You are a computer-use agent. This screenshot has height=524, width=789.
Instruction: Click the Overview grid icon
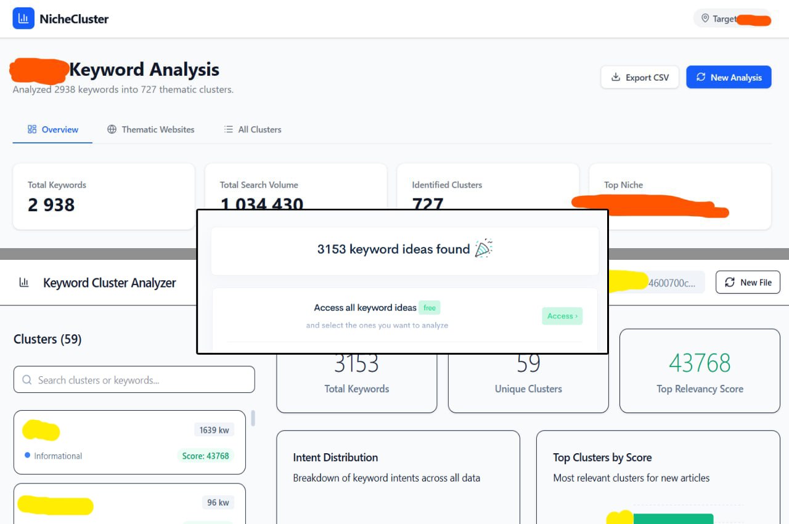(32, 129)
